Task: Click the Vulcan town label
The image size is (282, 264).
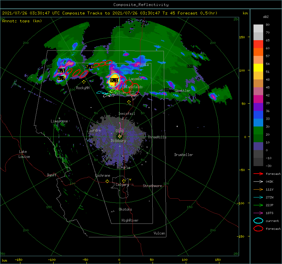Action: 159,233
